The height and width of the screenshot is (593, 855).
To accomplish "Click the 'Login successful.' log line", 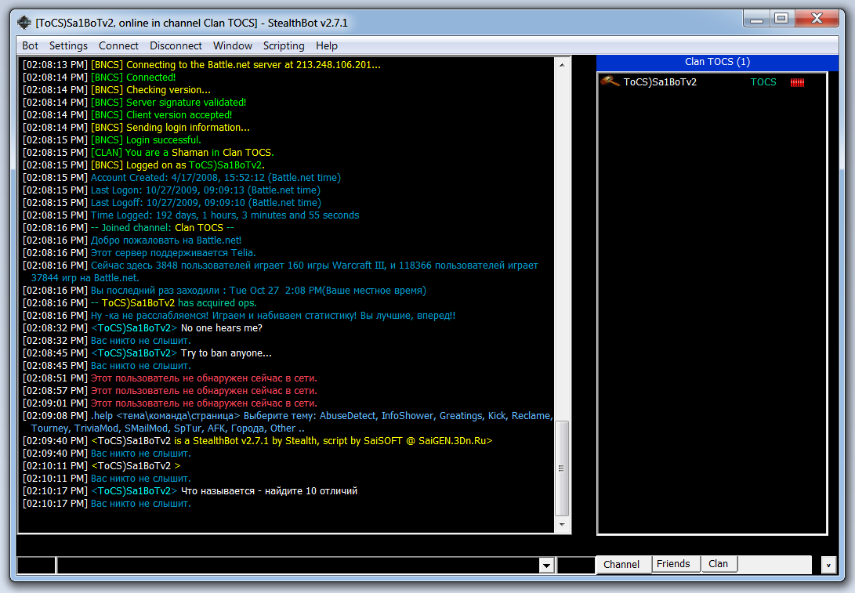I will pos(112,140).
